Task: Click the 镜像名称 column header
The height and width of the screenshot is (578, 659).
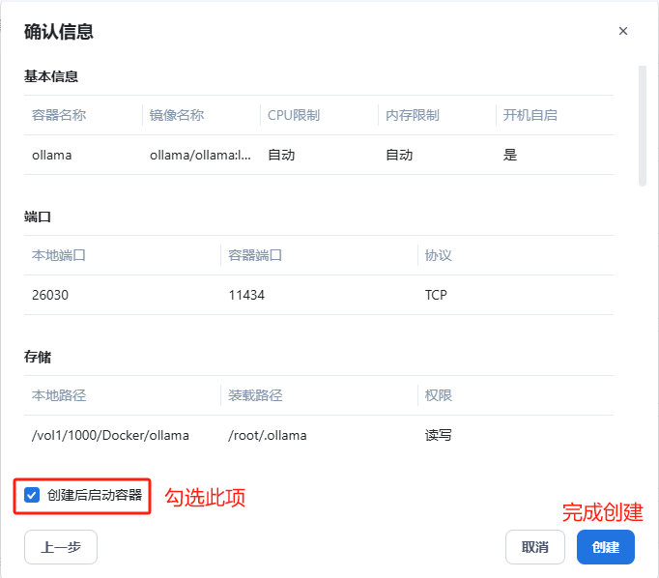Action: [x=177, y=115]
